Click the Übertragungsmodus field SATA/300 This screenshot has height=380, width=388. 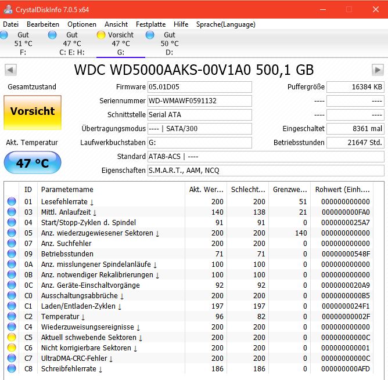pyautogui.click(x=200, y=129)
